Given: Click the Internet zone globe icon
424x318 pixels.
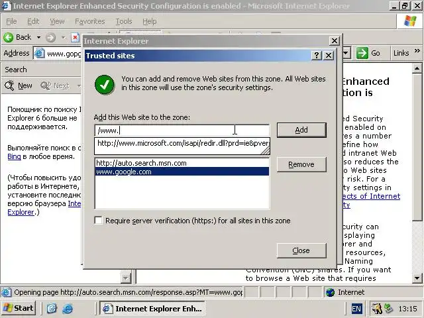Looking at the screenshot, I should pyautogui.click(x=330, y=292).
